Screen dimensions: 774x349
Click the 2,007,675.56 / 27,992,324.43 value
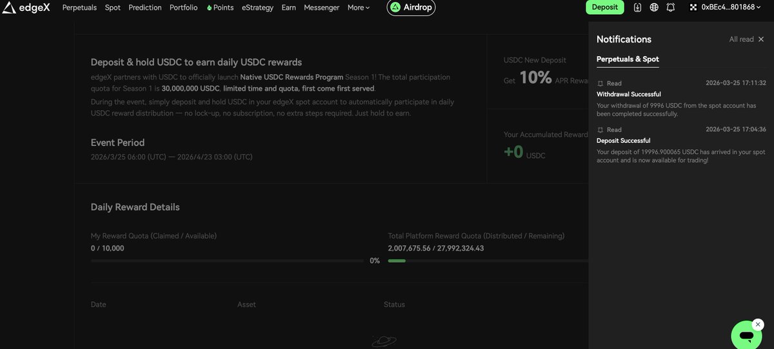436,248
